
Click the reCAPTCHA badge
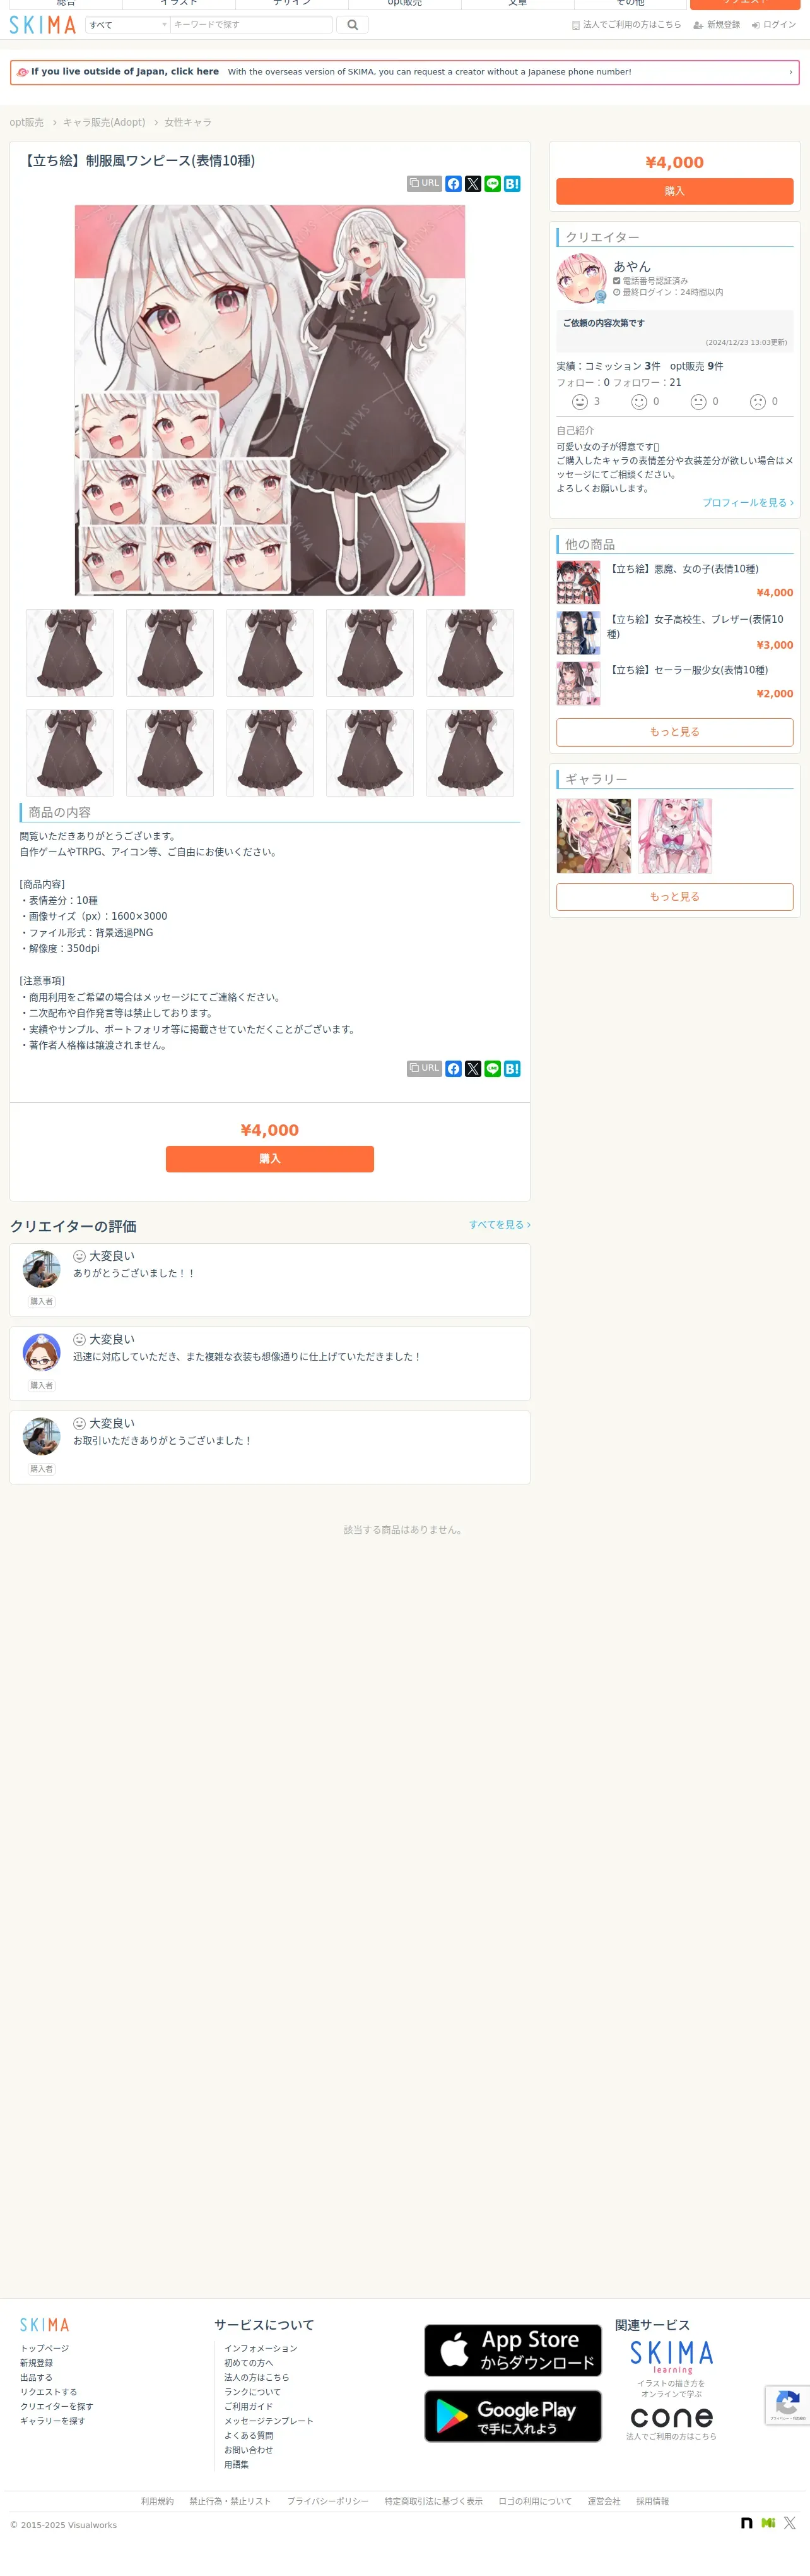coord(787,2405)
